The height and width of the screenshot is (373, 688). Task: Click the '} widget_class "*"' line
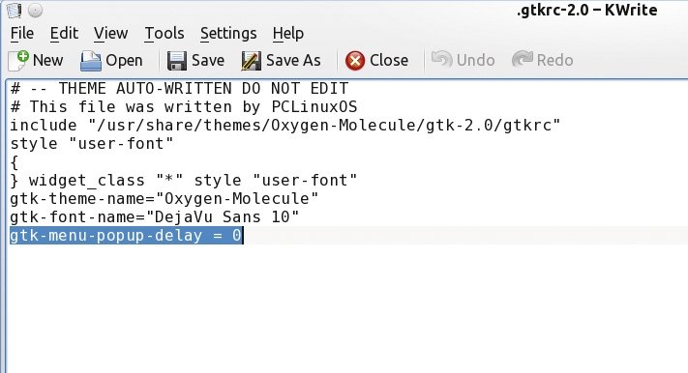(x=184, y=181)
